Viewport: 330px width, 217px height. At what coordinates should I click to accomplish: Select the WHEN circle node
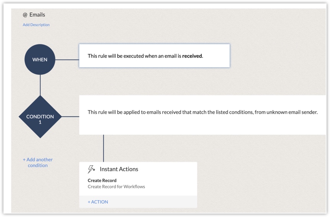click(x=40, y=60)
